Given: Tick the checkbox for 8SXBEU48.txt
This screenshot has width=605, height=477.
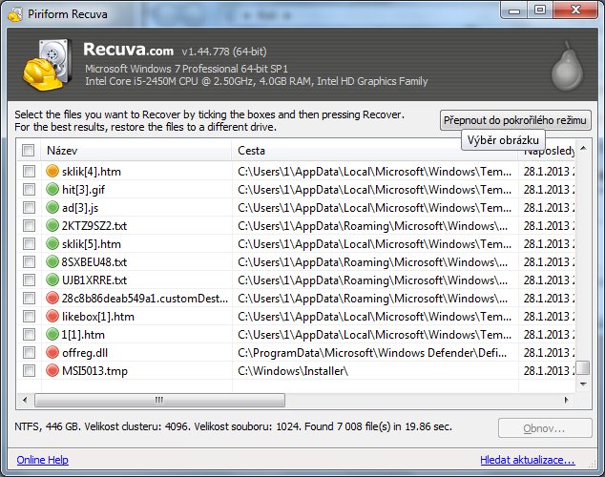Looking at the screenshot, I should (29, 261).
